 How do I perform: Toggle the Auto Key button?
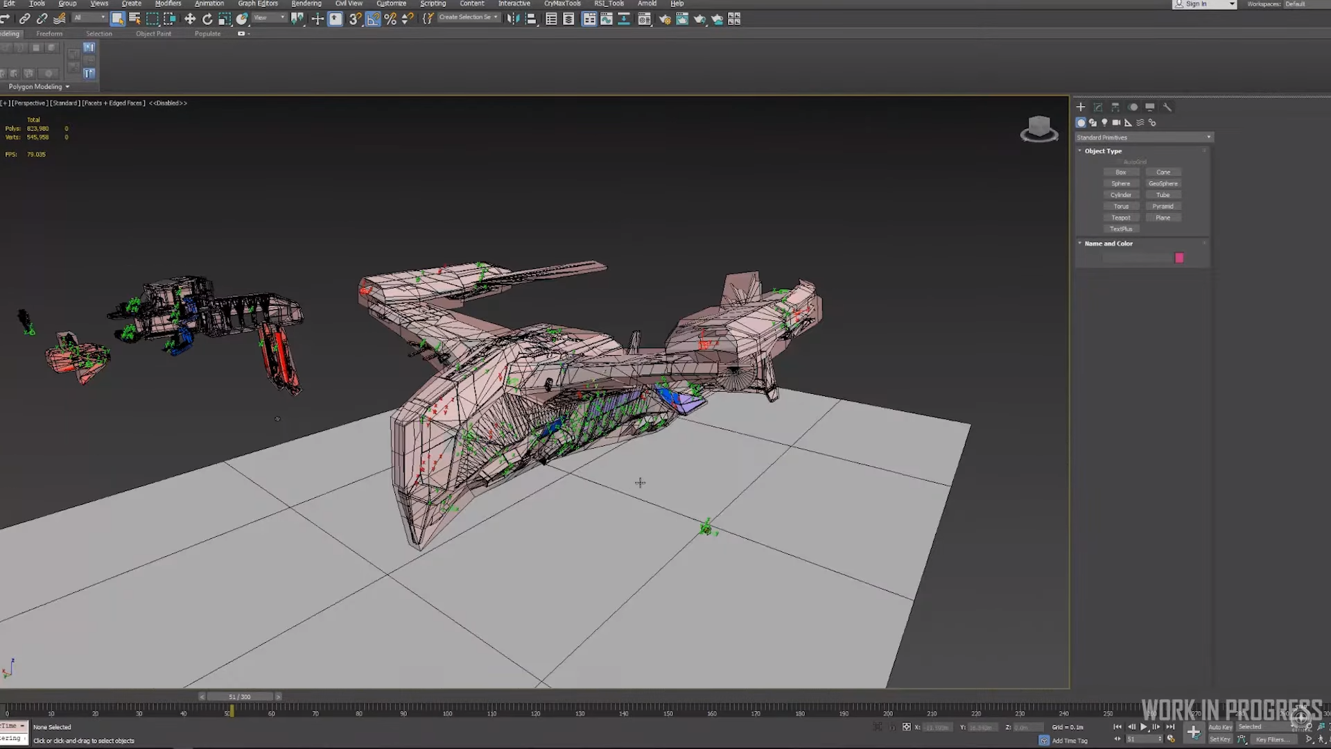tap(1220, 727)
